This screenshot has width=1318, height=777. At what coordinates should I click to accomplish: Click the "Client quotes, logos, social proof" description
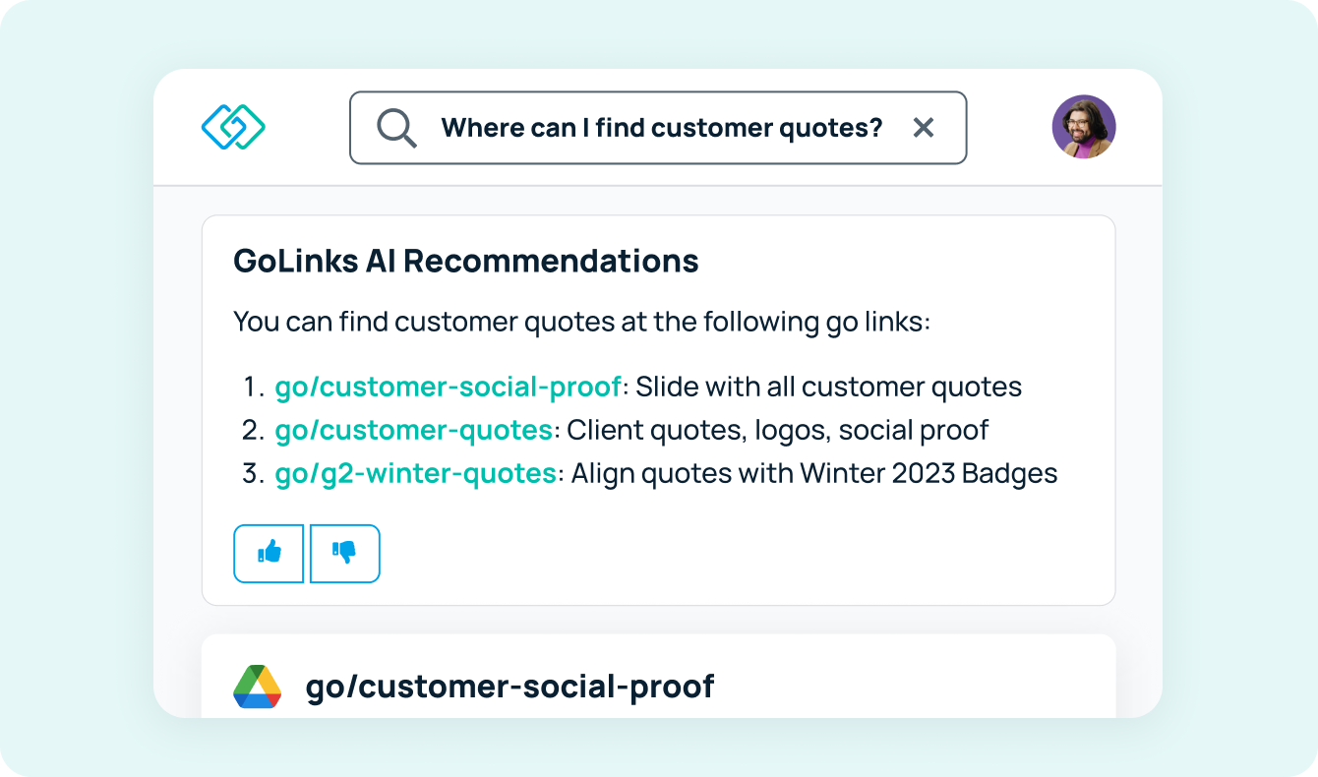pos(778,431)
